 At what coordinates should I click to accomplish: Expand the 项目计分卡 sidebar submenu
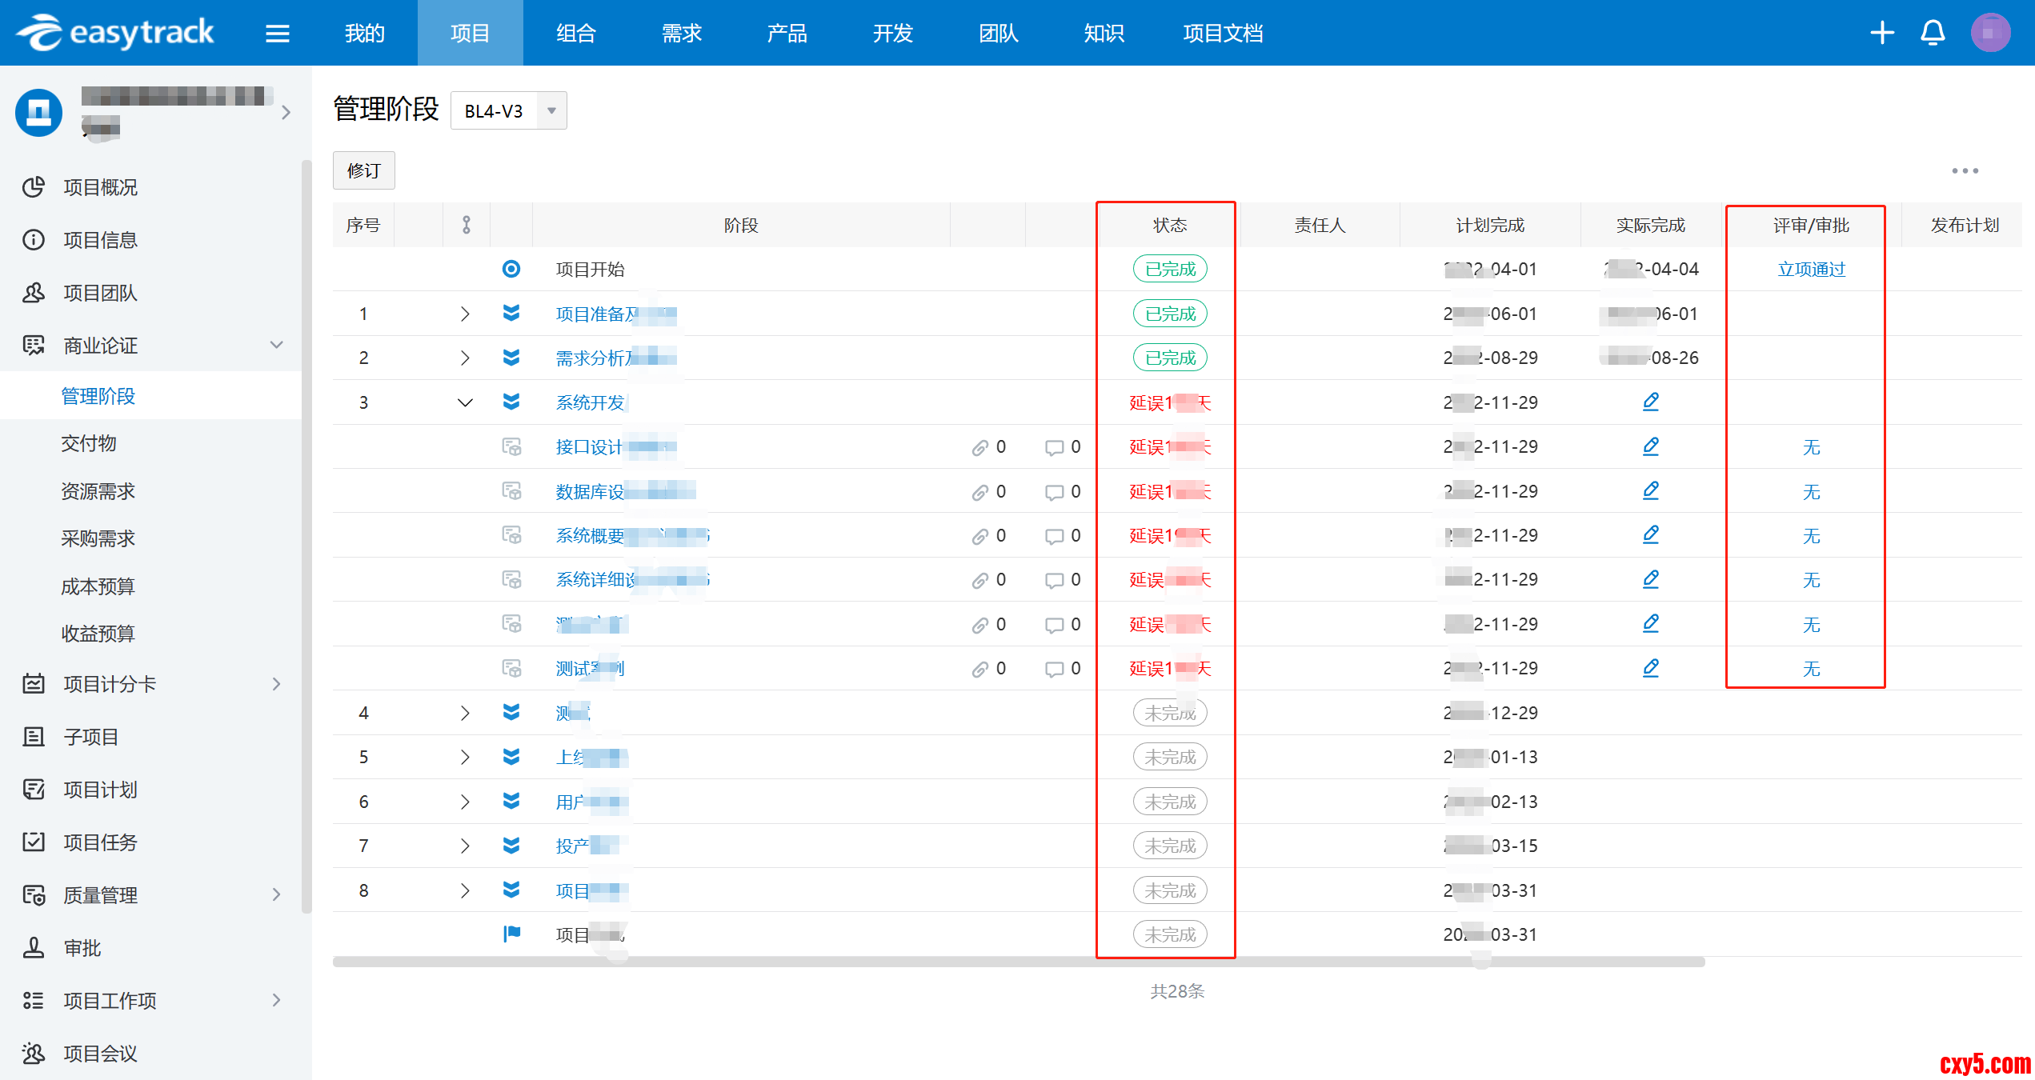point(276,684)
